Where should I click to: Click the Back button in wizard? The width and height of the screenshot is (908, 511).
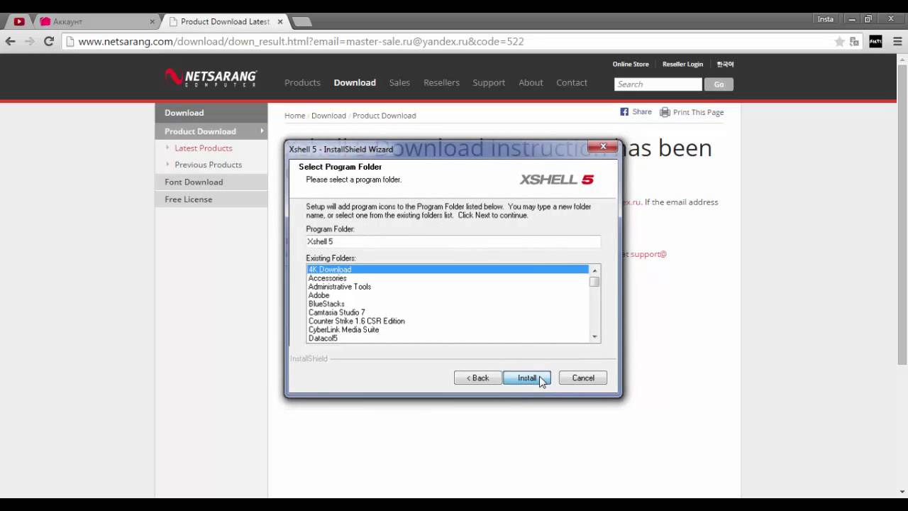[477, 378]
